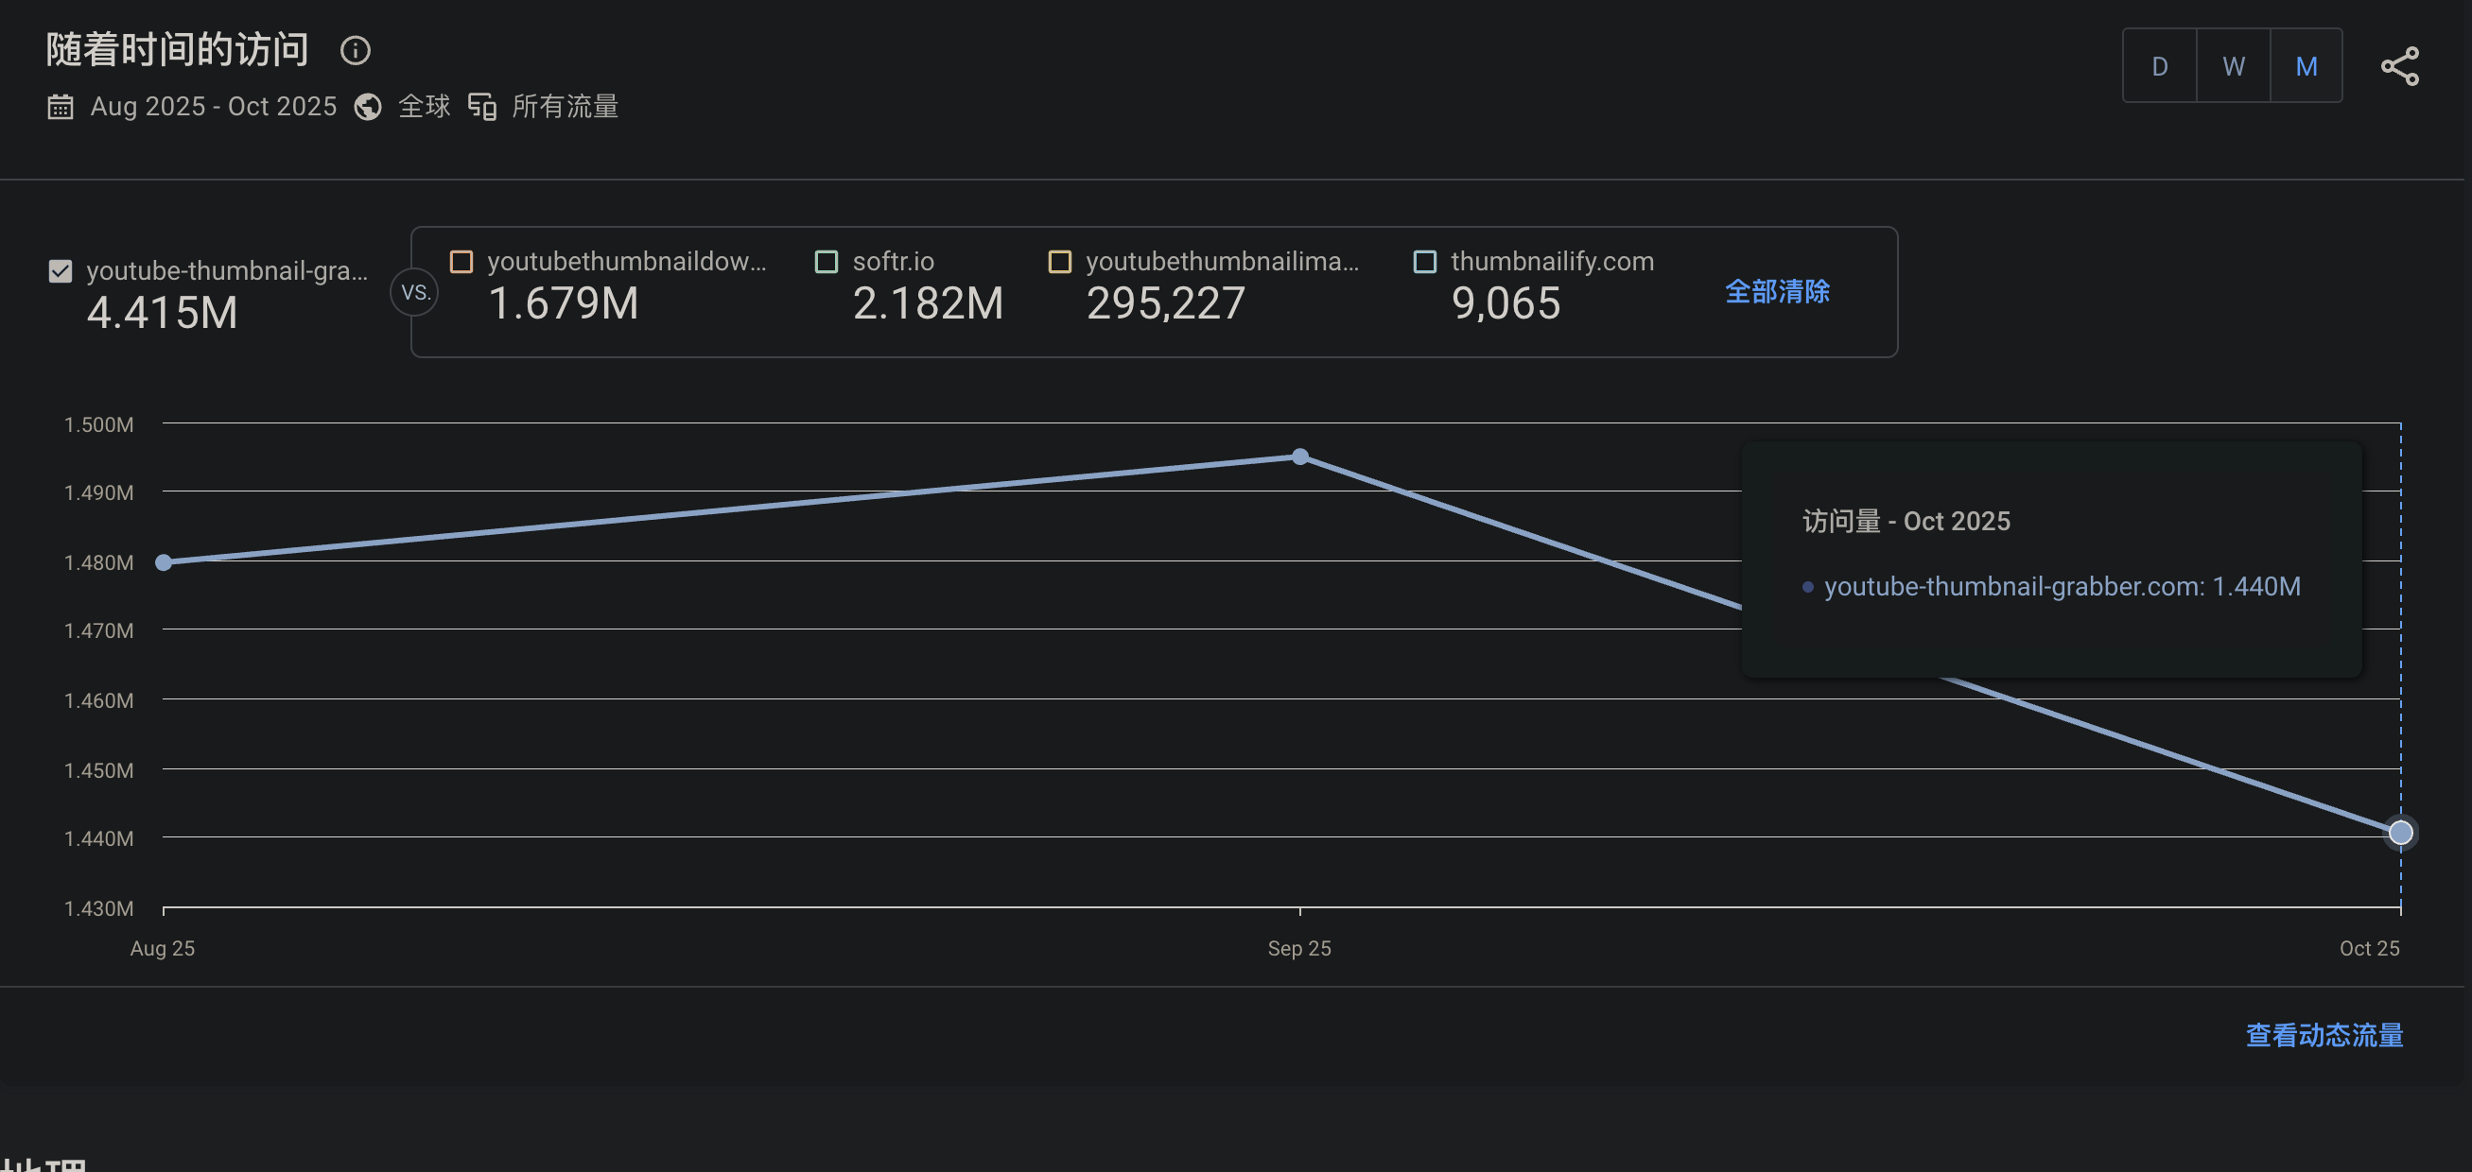This screenshot has height=1172, width=2472.
Task: Switch to Weekly view with W
Action: click(x=2233, y=66)
